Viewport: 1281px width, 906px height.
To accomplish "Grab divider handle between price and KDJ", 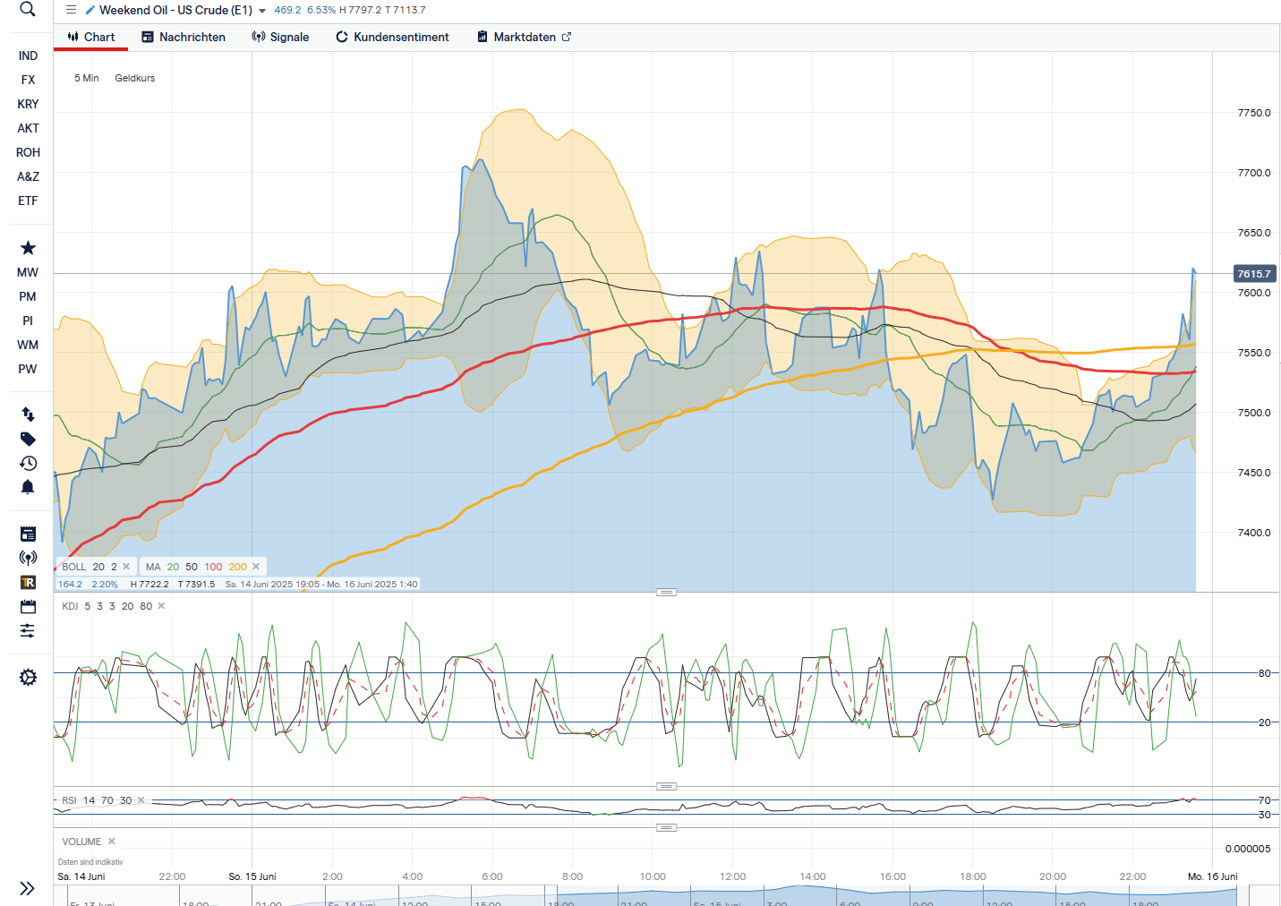I will coord(666,592).
